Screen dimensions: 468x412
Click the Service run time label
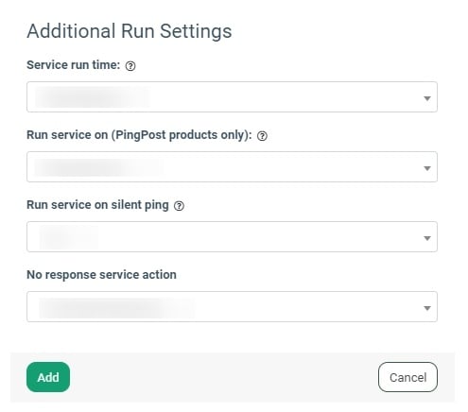click(74, 65)
